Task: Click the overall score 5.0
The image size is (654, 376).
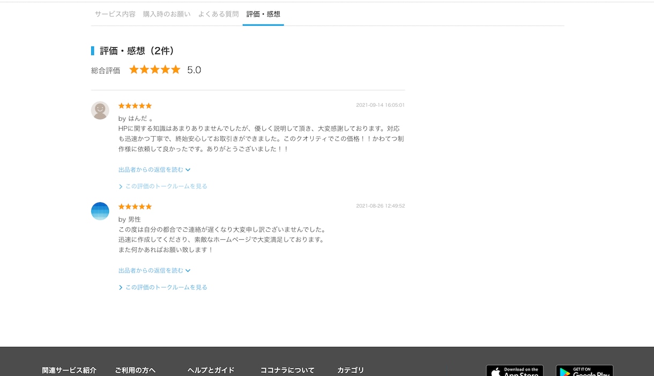Action: (194, 70)
